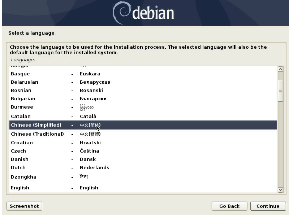Click the scroll-up arrow of the language list
The height and width of the screenshot is (215, 289).
(x=280, y=69)
